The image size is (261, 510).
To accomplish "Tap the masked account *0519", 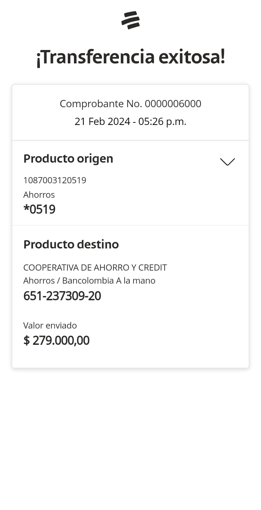I will tap(39, 209).
